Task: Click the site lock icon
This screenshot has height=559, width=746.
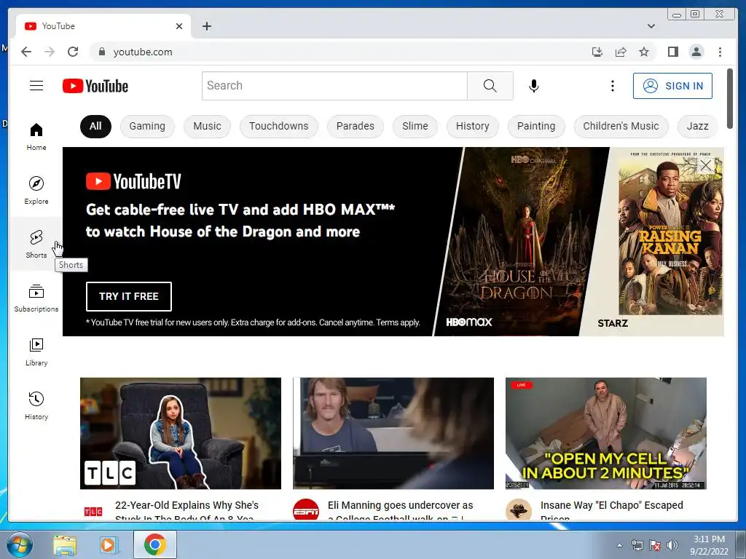Action: [101, 52]
